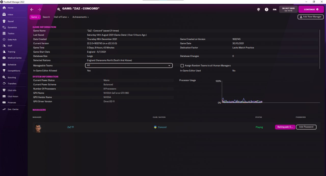Open the Data Hub icon
Screen dimensions: 326x176
4,40
